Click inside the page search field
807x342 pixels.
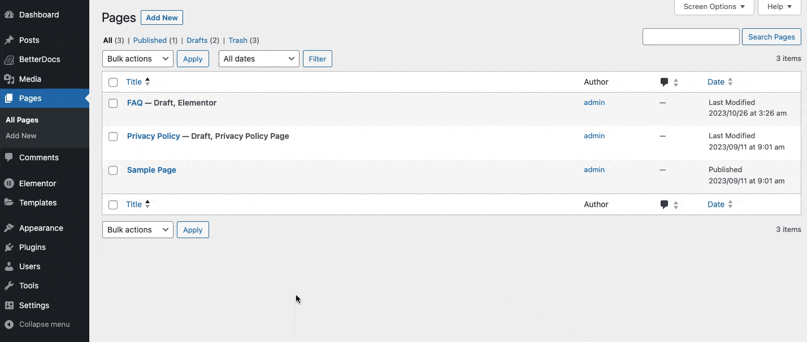(691, 36)
